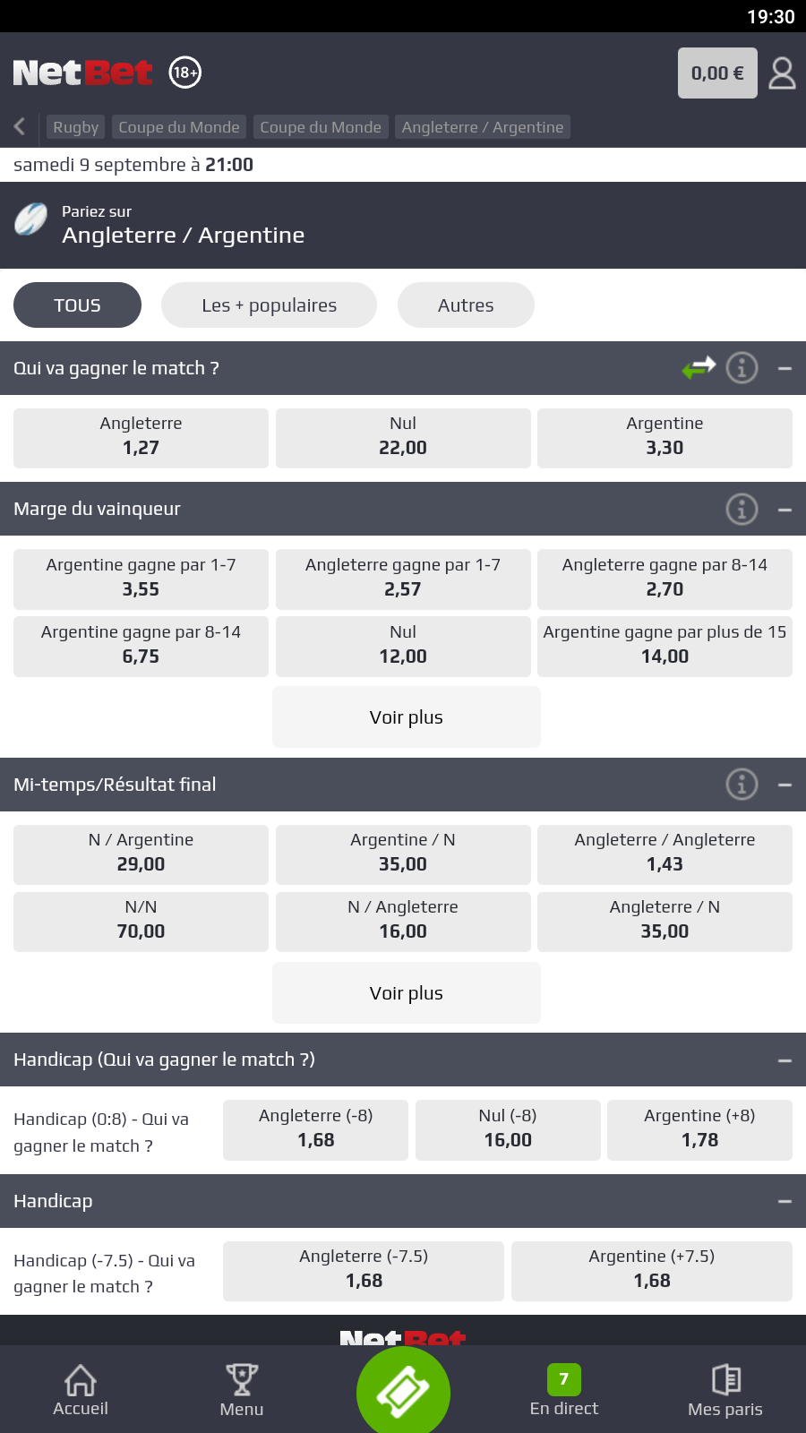
Task: Collapse the Qui va gagner le match section
Action: 785,368
